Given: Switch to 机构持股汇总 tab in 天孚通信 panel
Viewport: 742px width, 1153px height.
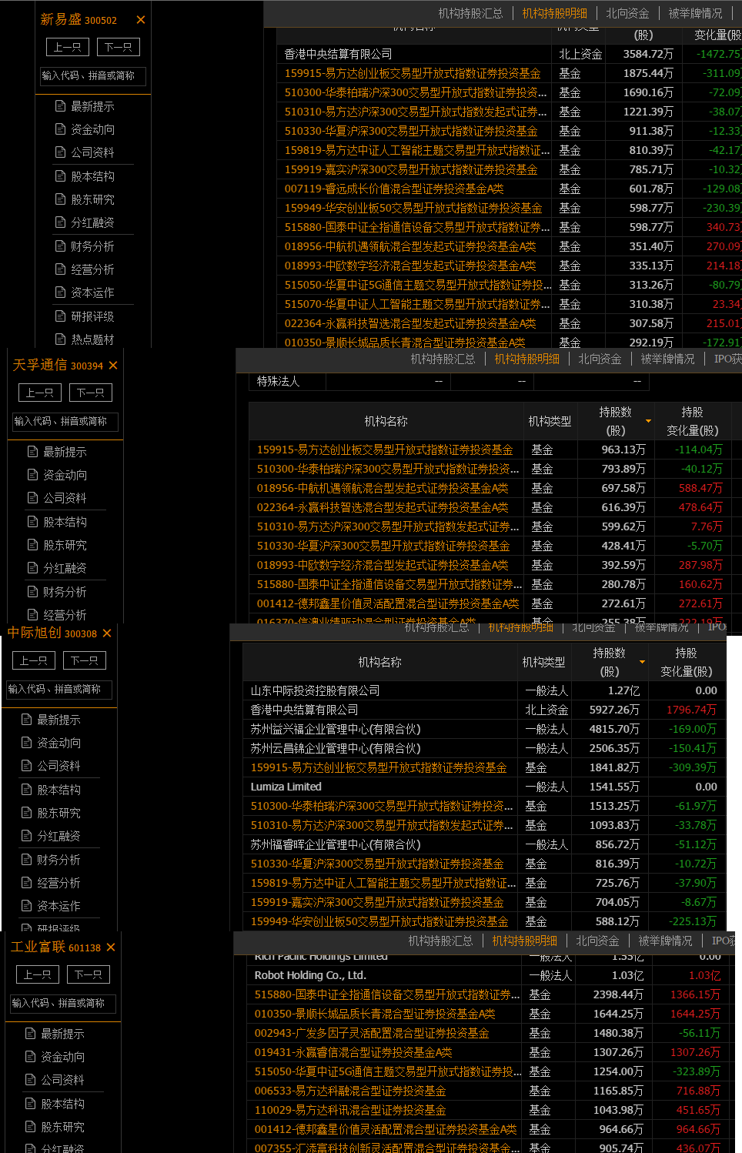Looking at the screenshot, I should pos(443,359).
